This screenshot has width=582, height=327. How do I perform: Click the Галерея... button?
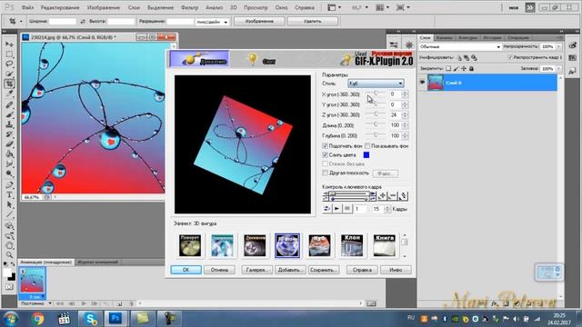256,270
